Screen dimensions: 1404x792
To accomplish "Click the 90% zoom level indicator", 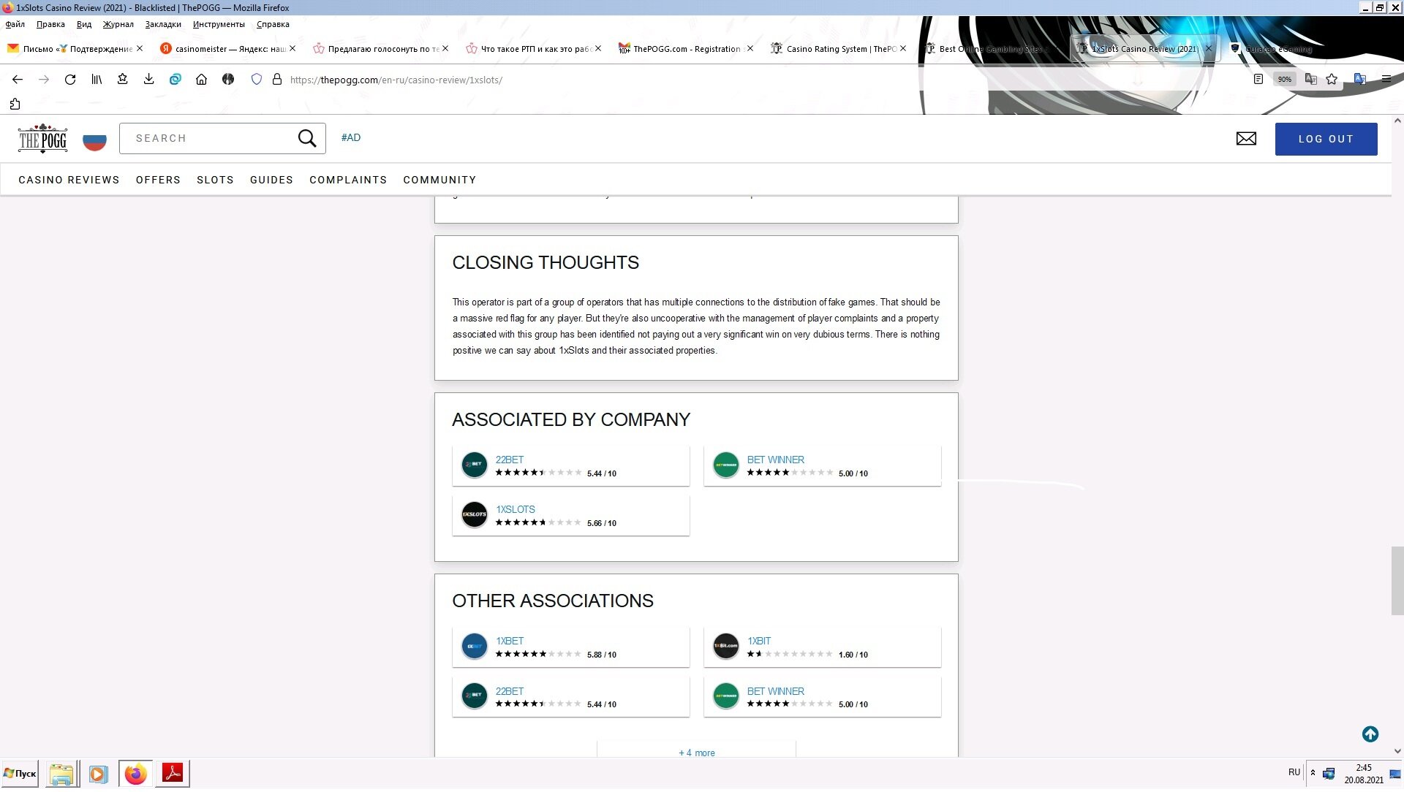I will 1284,80.
